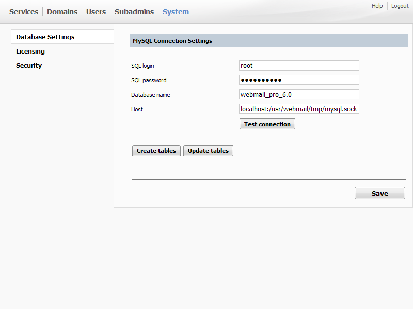Image resolution: width=413 pixels, height=309 pixels.
Task: Focus the SQL login field
Action: click(x=299, y=66)
